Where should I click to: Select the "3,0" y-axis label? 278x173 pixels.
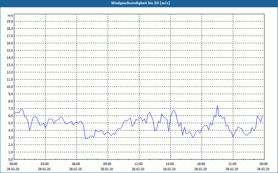[x=11, y=137]
